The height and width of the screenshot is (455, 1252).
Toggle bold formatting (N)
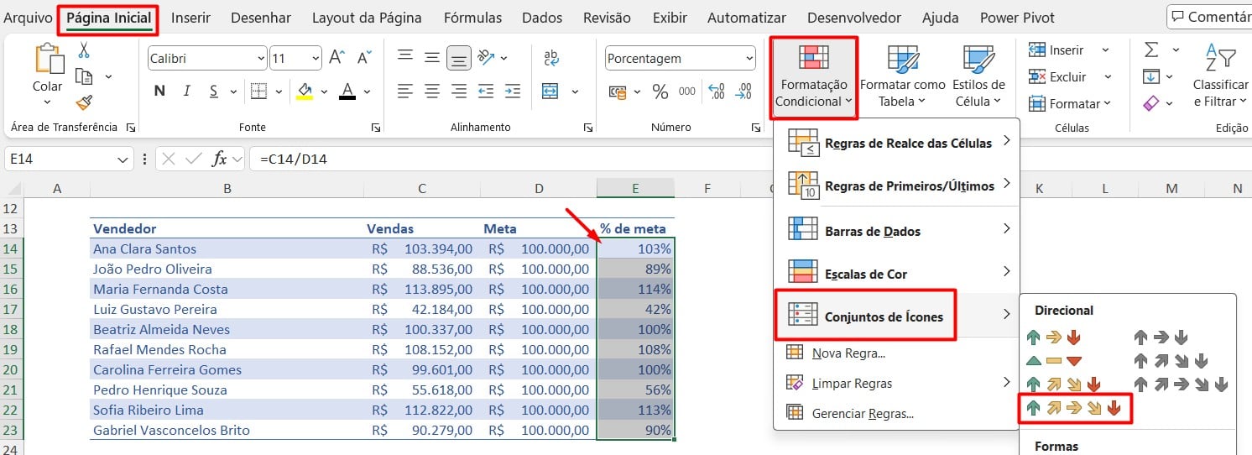pos(159,92)
